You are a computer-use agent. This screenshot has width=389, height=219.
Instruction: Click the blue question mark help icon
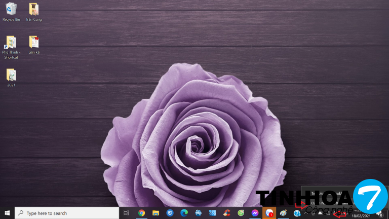click(x=297, y=213)
